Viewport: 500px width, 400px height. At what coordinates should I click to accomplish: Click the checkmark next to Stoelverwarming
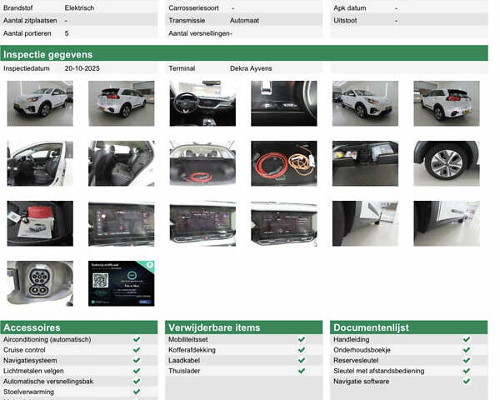(137, 392)
